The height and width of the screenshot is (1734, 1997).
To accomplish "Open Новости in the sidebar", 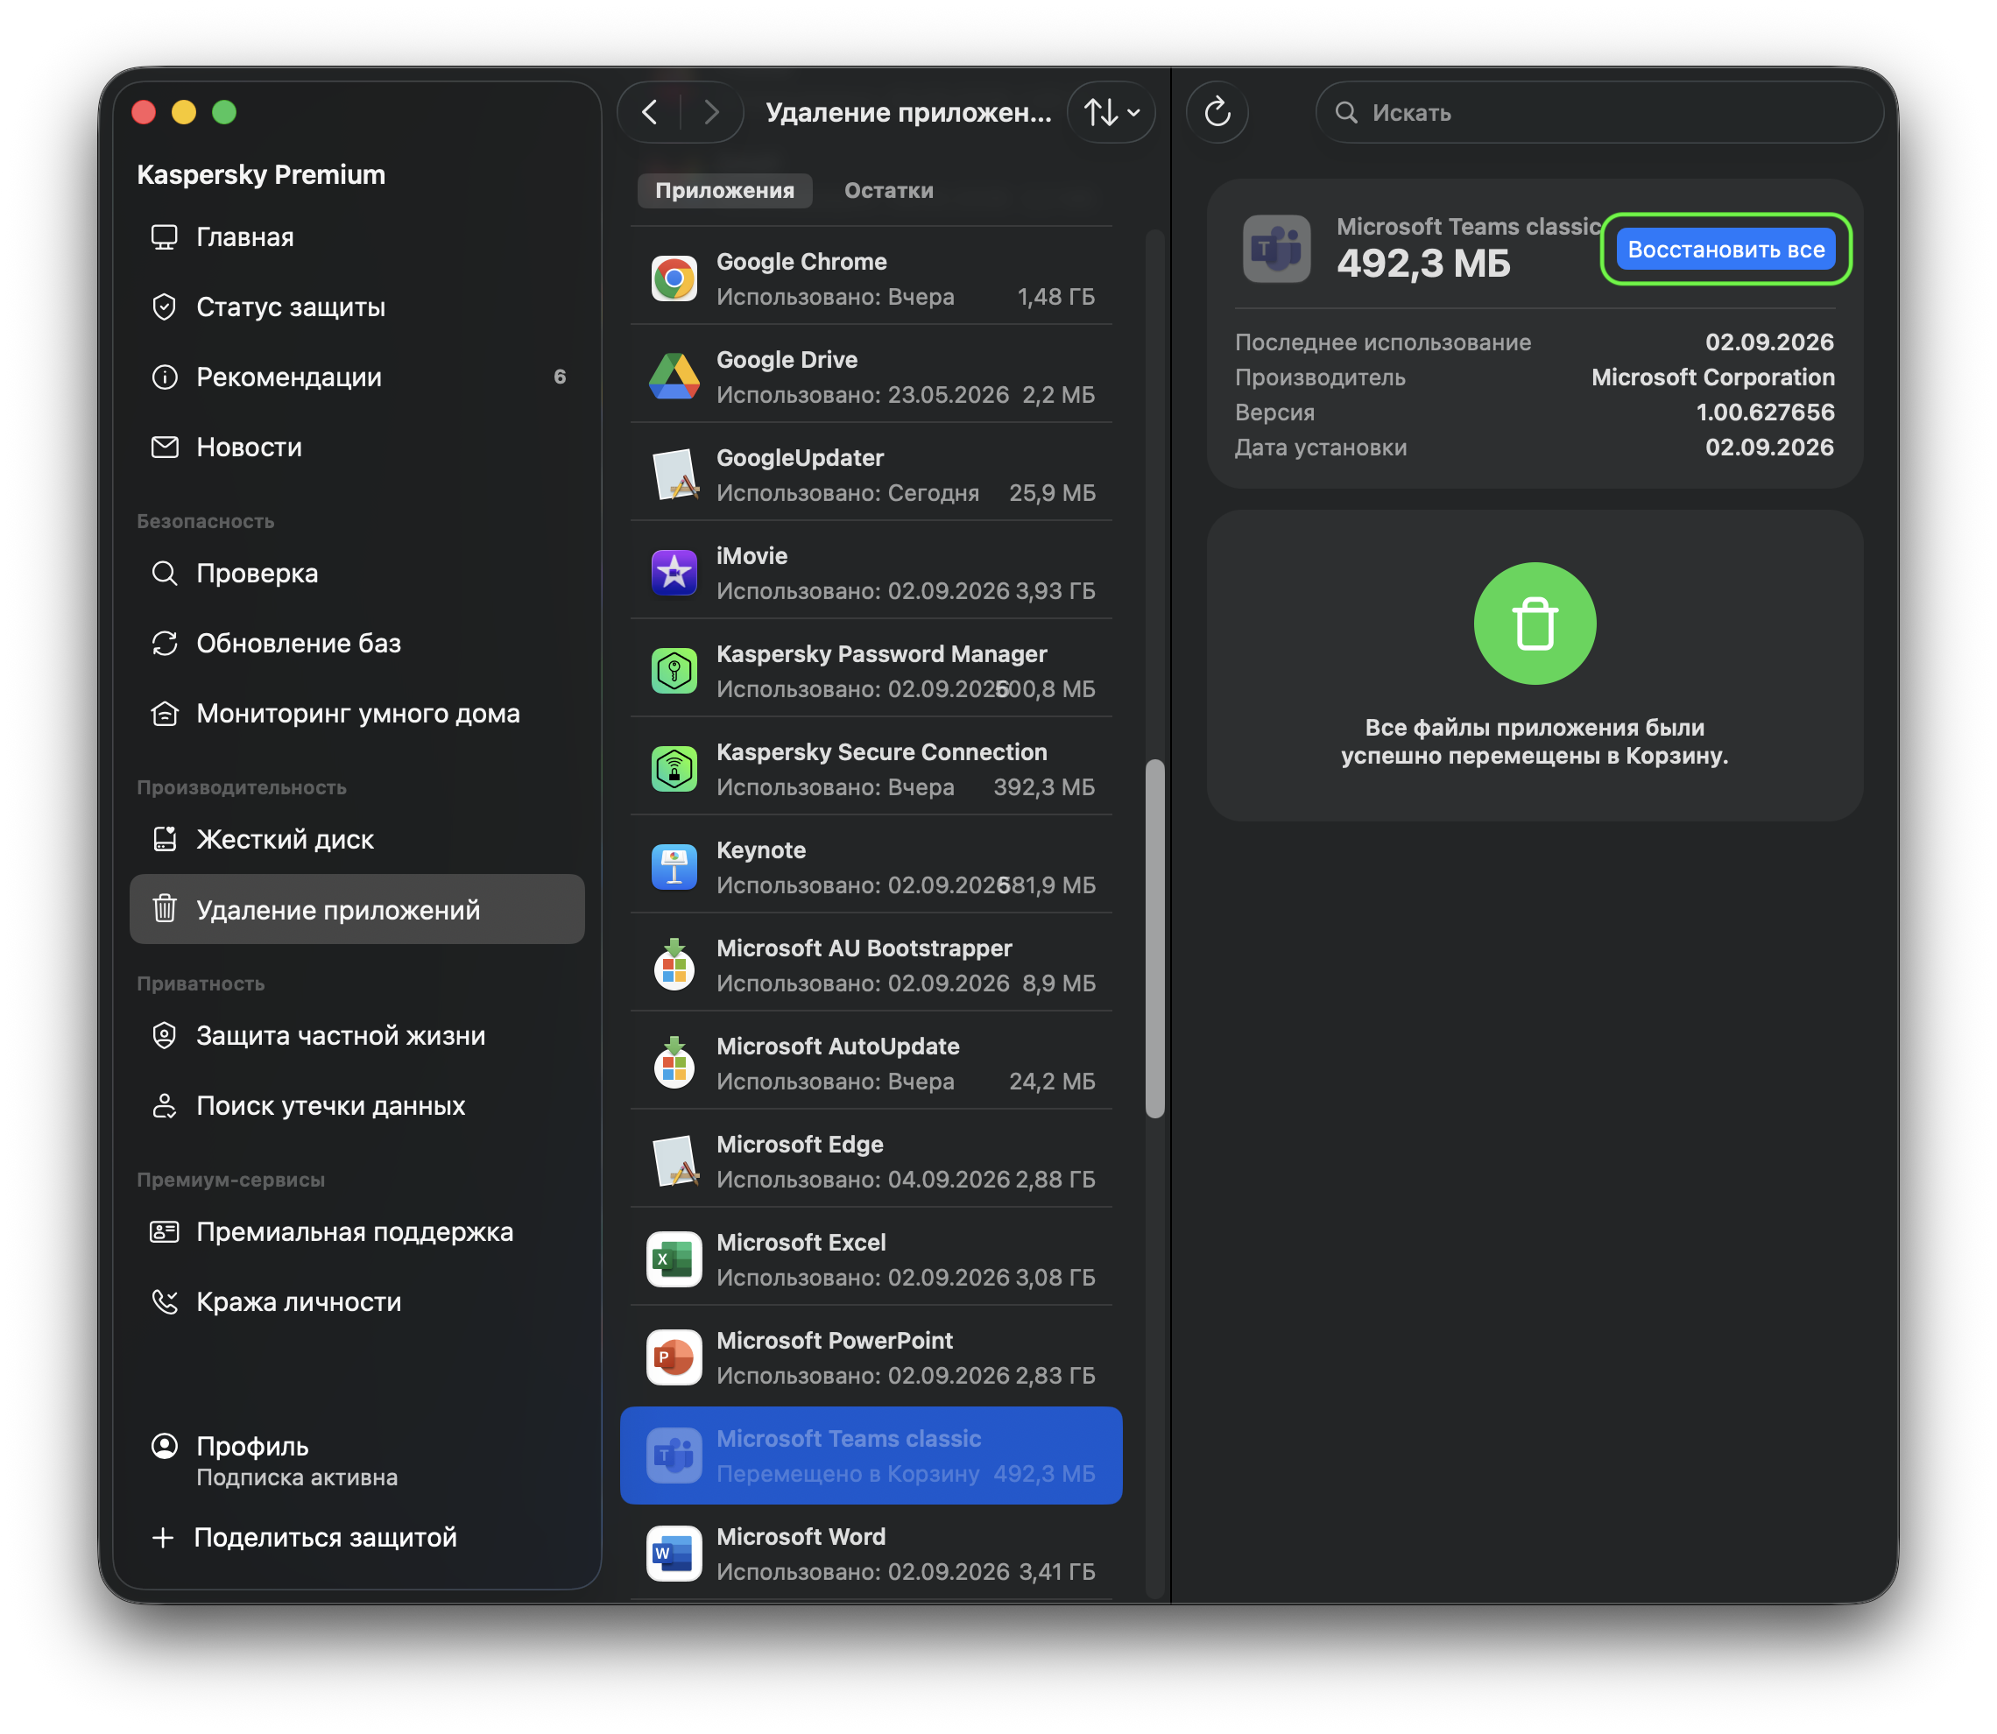I will (356, 447).
